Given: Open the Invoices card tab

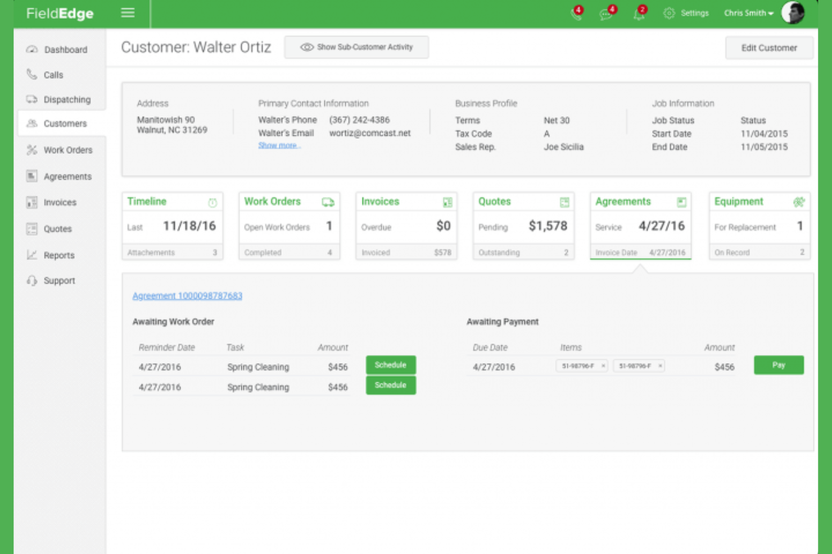Looking at the screenshot, I should coord(406,226).
